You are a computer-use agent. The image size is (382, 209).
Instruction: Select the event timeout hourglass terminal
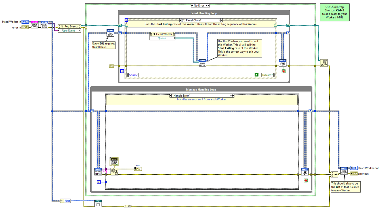click(x=127, y=20)
